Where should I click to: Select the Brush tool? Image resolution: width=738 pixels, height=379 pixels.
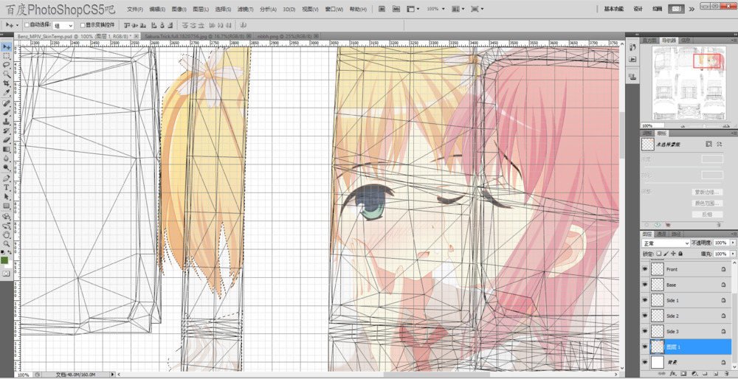(7, 111)
